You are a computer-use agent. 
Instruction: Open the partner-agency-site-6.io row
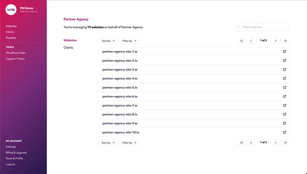[194, 96]
